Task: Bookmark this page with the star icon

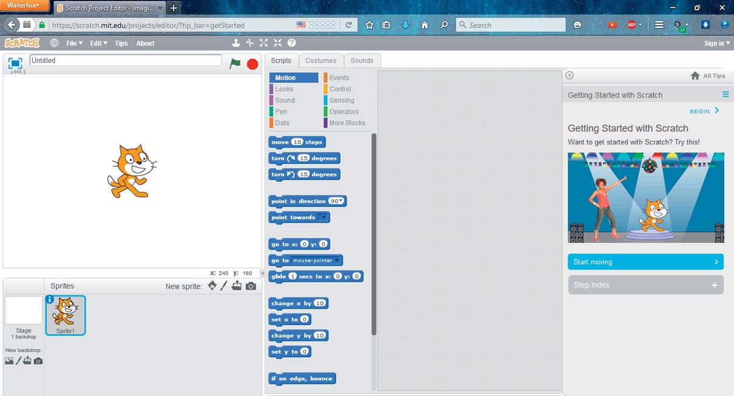Action: (x=369, y=25)
